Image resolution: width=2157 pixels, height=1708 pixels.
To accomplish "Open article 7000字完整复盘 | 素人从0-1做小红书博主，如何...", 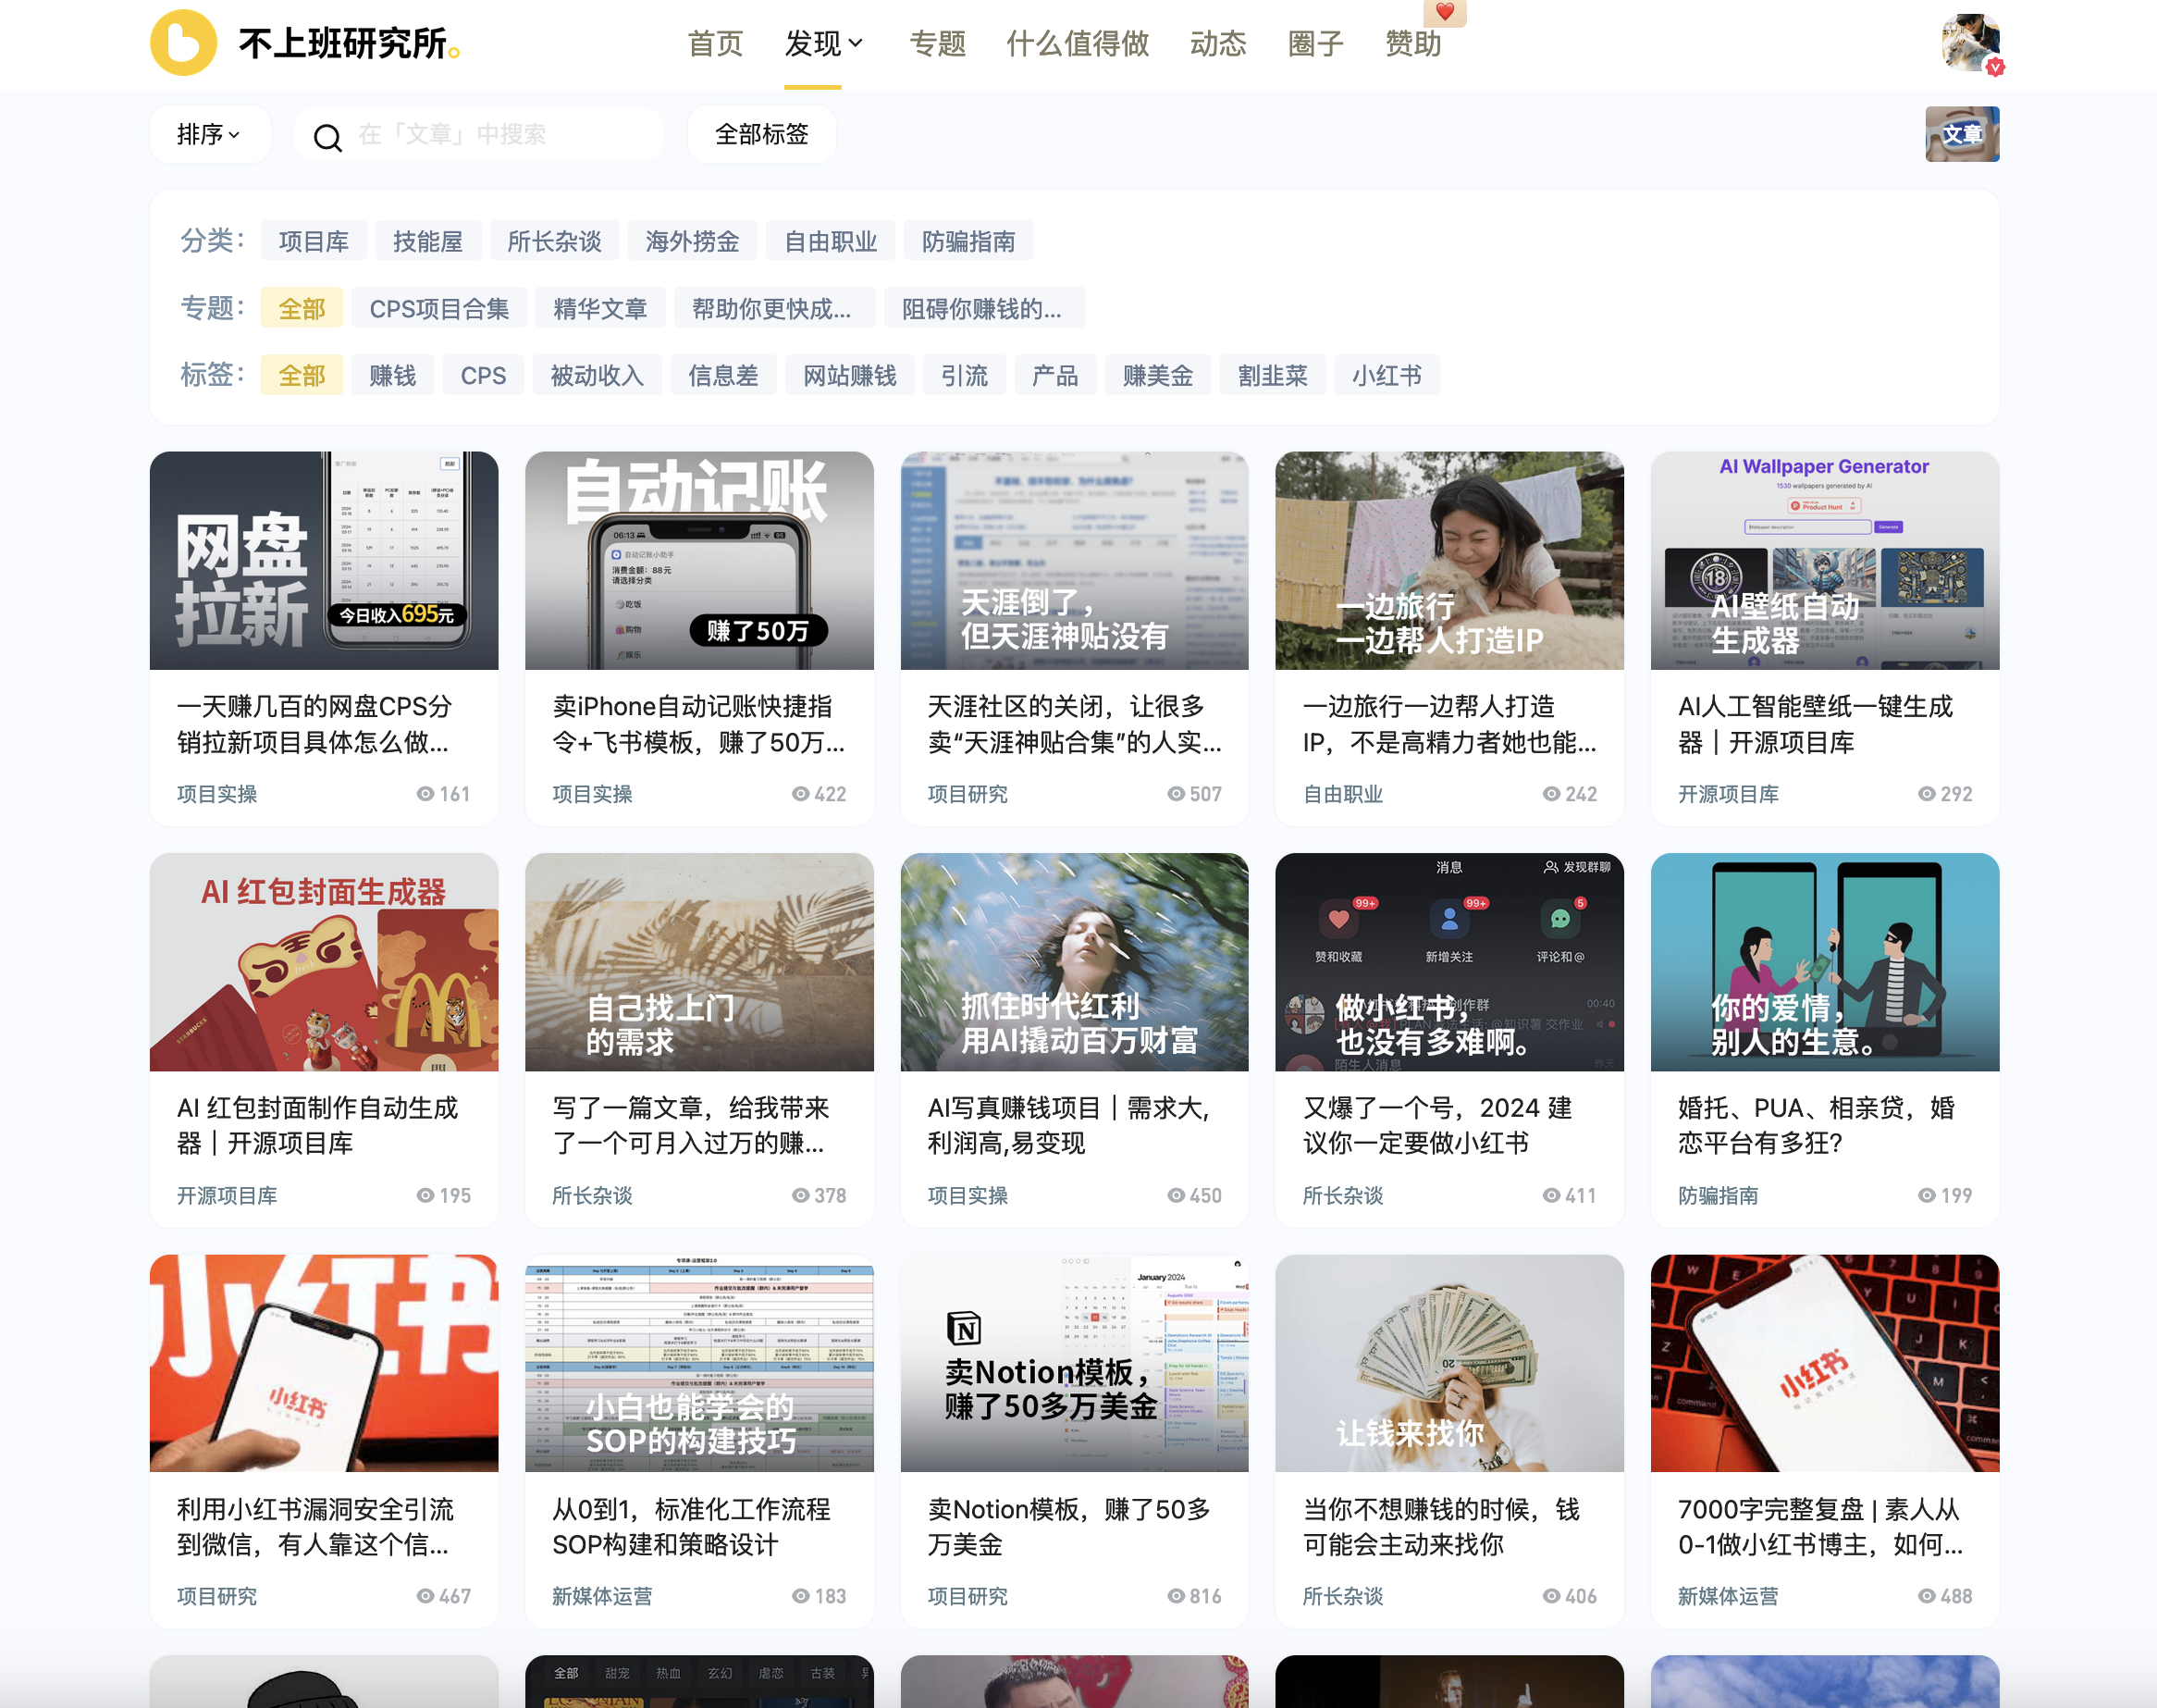I will tap(1821, 1527).
